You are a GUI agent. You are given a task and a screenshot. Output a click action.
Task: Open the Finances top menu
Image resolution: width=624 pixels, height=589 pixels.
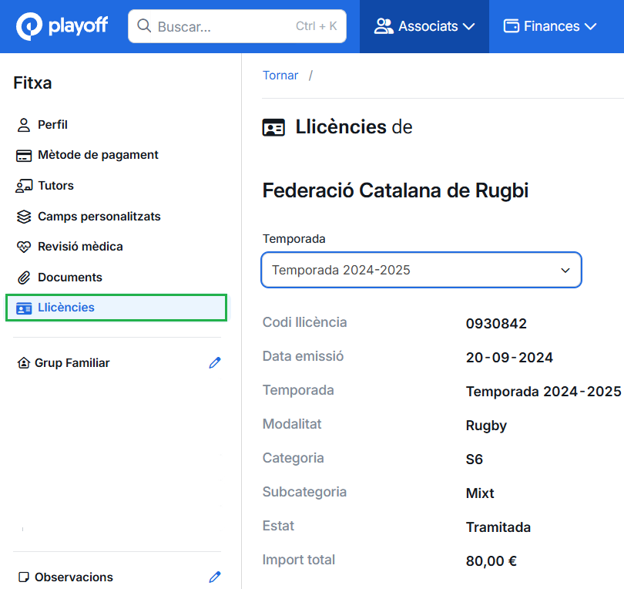pos(550,26)
